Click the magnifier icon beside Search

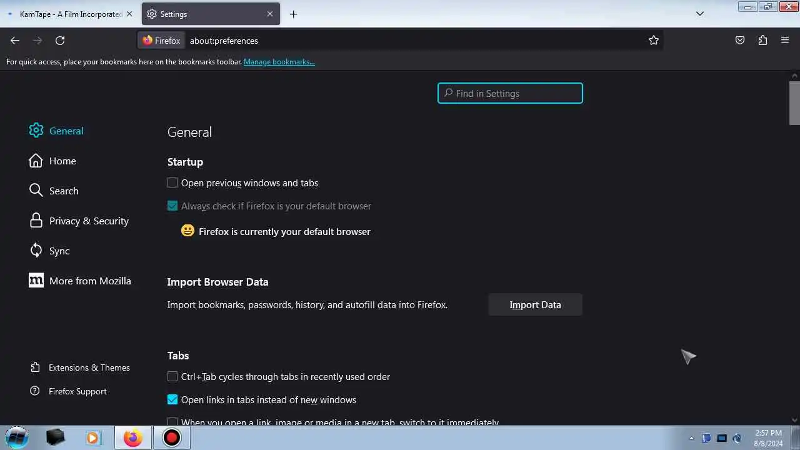pyautogui.click(x=36, y=191)
